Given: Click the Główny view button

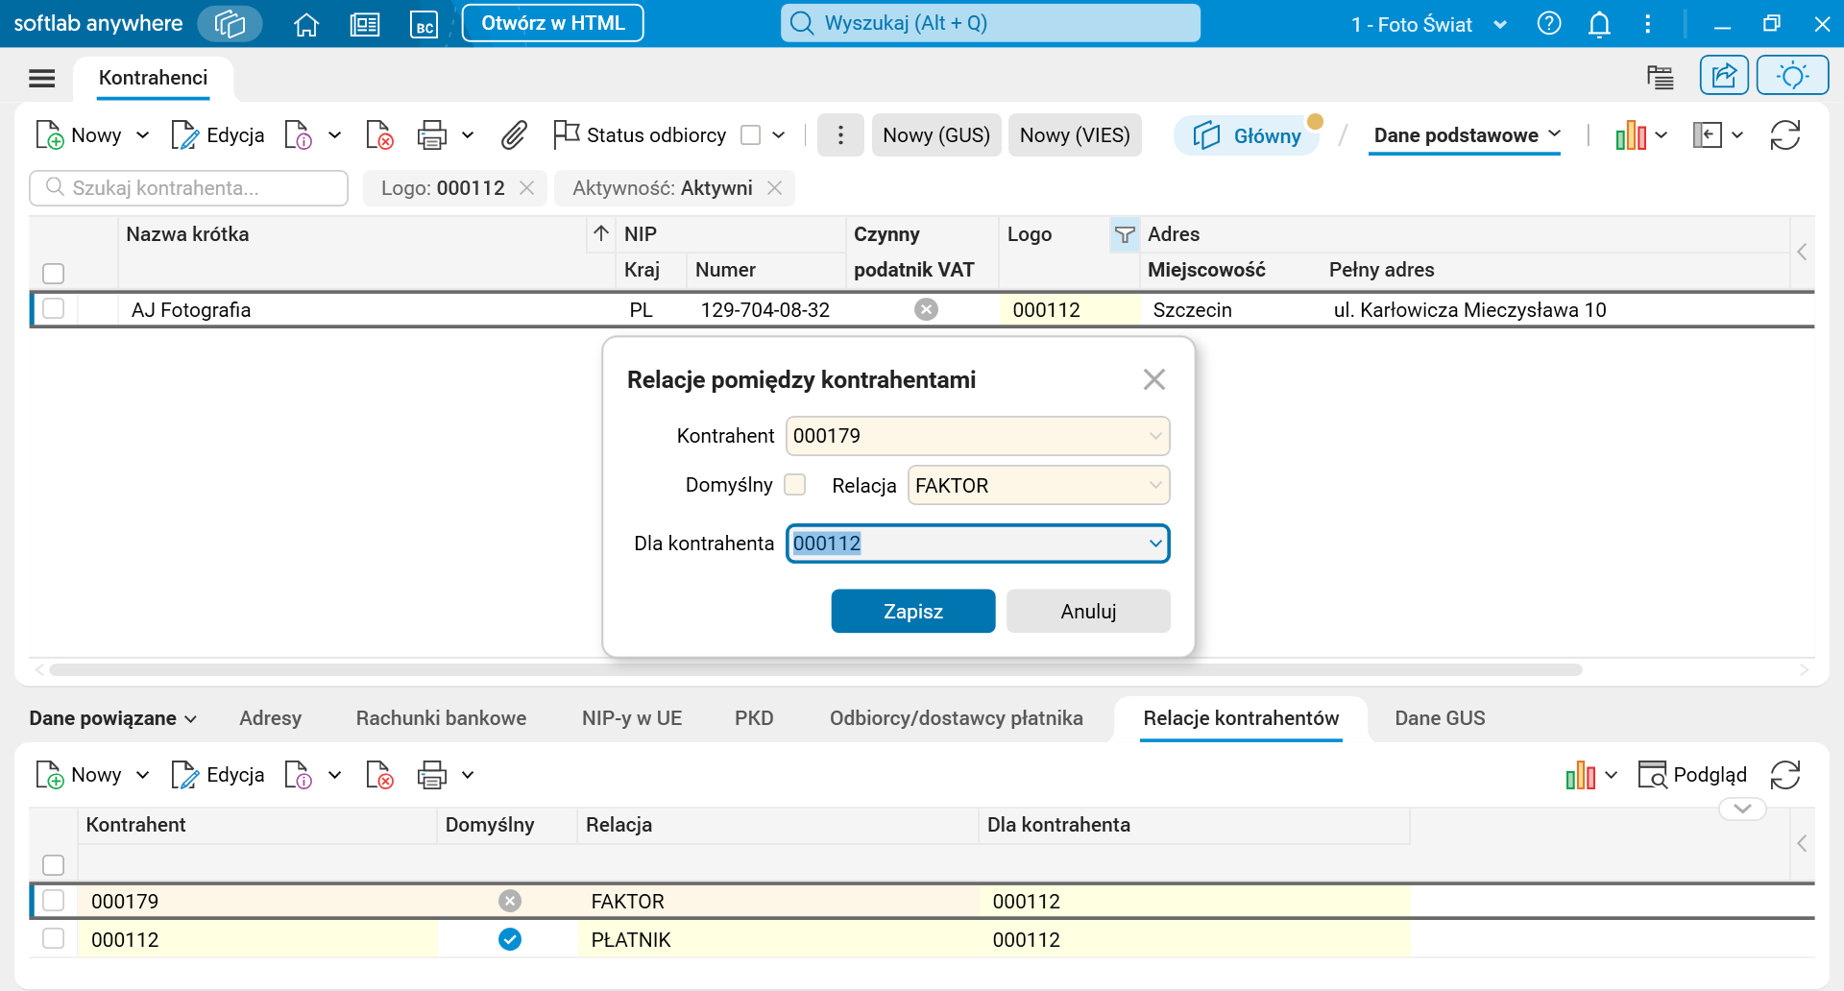Looking at the screenshot, I should [x=1247, y=135].
